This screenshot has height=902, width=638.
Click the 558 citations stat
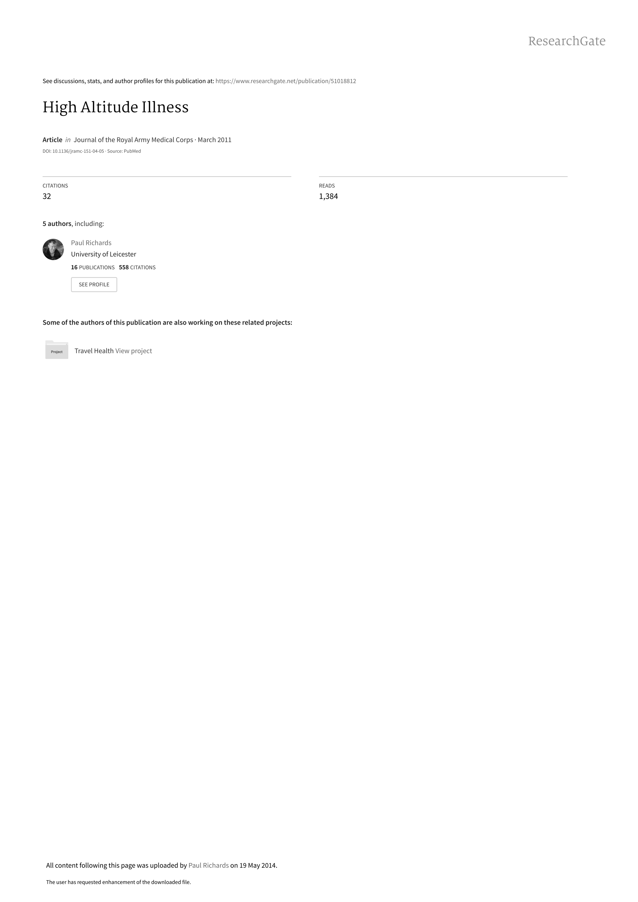click(137, 267)
